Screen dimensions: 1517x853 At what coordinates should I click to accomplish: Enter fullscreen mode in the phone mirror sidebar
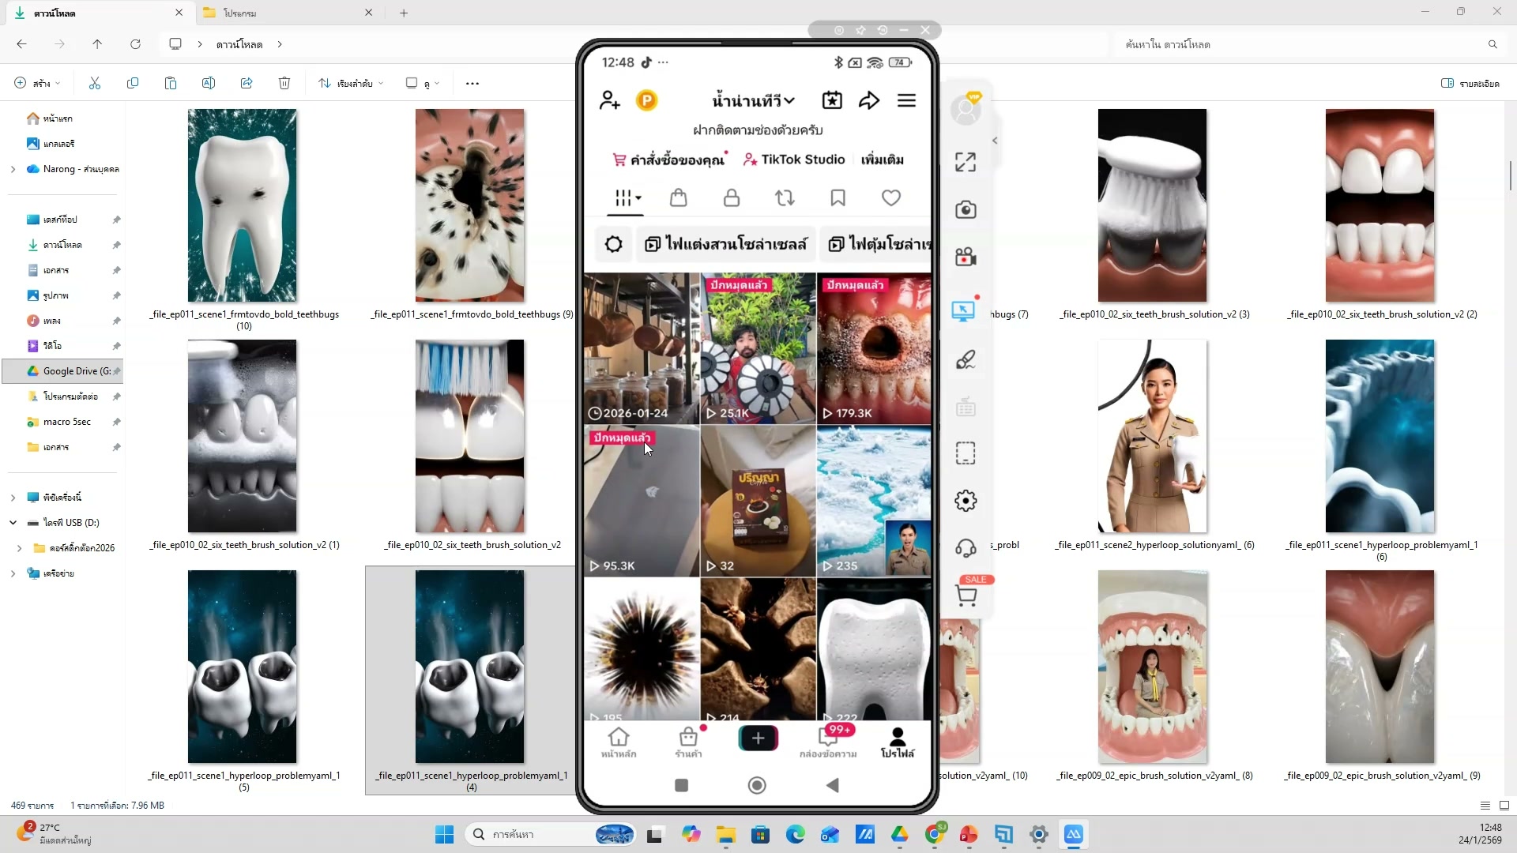coord(966,161)
